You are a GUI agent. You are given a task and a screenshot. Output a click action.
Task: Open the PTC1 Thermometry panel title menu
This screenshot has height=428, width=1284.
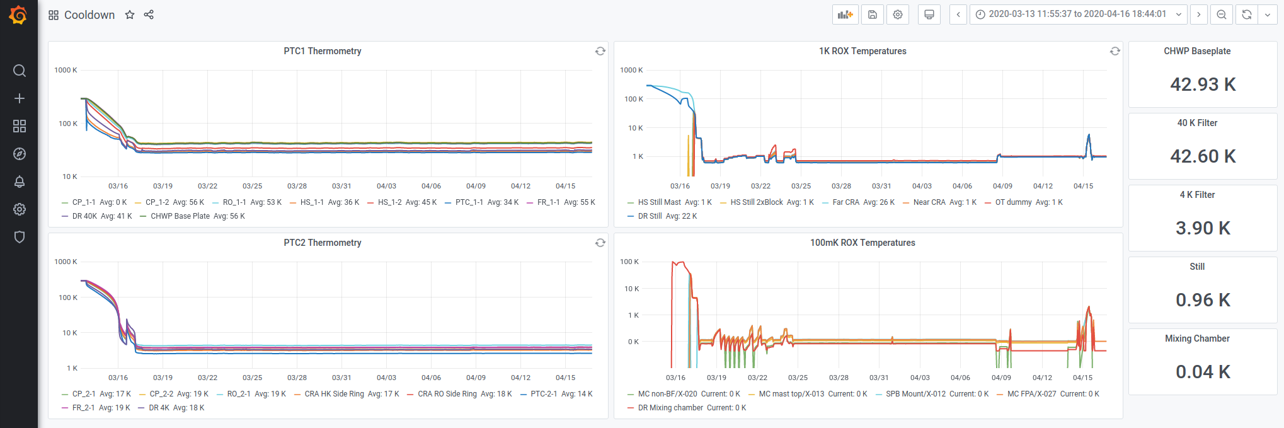tap(322, 51)
